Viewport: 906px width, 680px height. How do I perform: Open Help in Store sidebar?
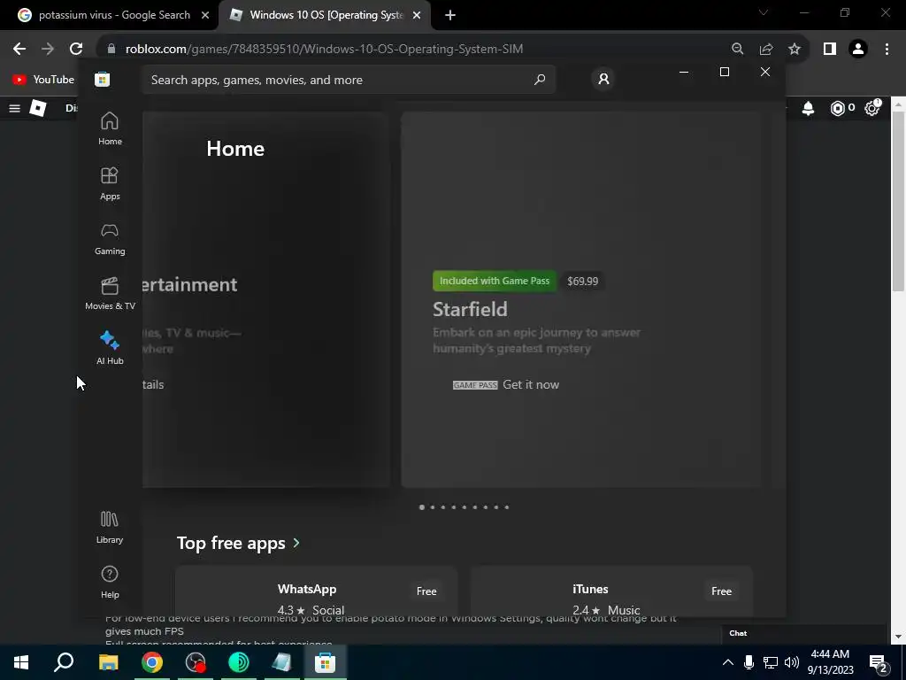point(110,583)
